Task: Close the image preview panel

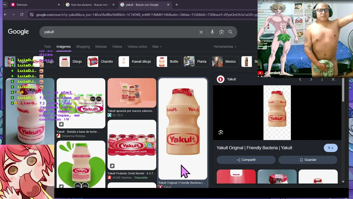Action: tap(333, 79)
